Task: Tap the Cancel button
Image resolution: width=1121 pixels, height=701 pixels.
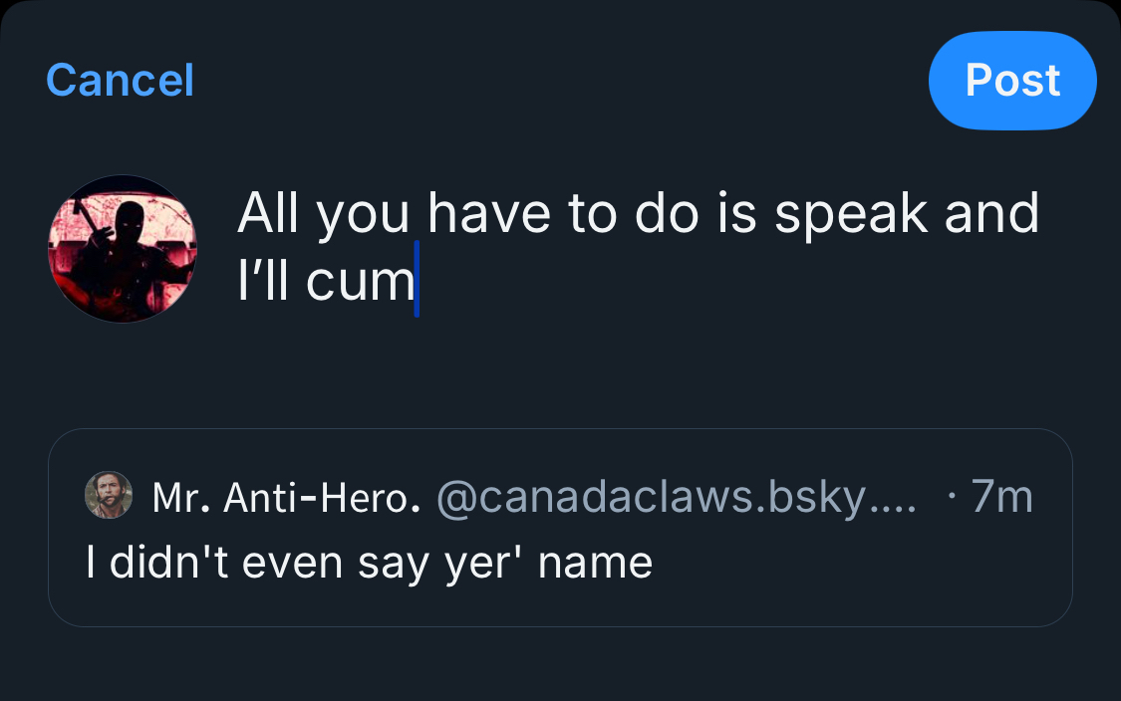Action: click(x=120, y=81)
